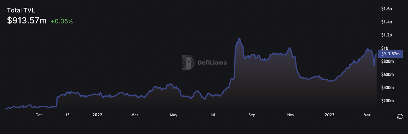
Task: Click the refresh chart icon
Action: [400, 116]
